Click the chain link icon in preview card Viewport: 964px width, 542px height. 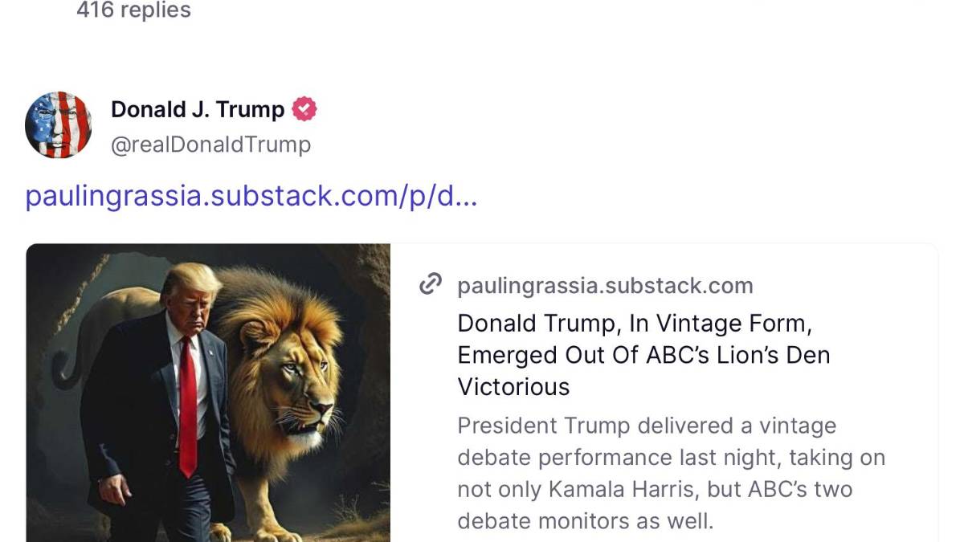[431, 284]
